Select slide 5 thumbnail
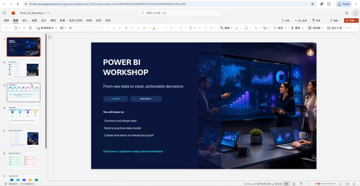Image resolution: width=360 pixels, height=186 pixels. (24, 138)
